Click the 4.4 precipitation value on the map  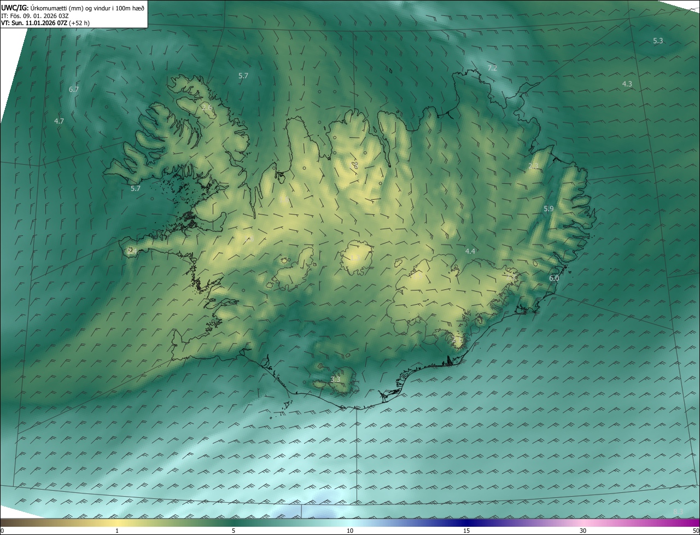coord(470,251)
